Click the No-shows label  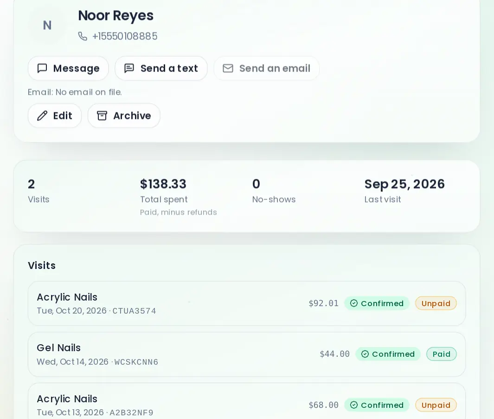point(274,199)
